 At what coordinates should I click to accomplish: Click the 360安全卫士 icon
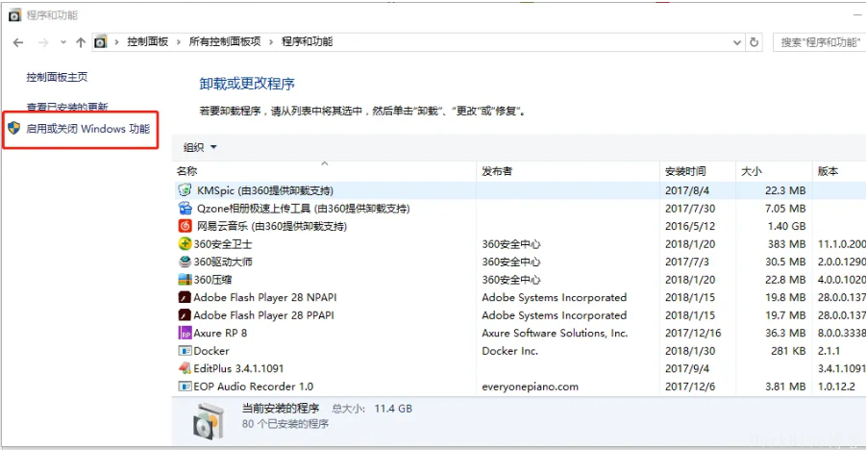point(185,244)
